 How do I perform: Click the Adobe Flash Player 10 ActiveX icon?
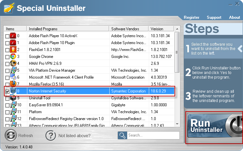13,36
